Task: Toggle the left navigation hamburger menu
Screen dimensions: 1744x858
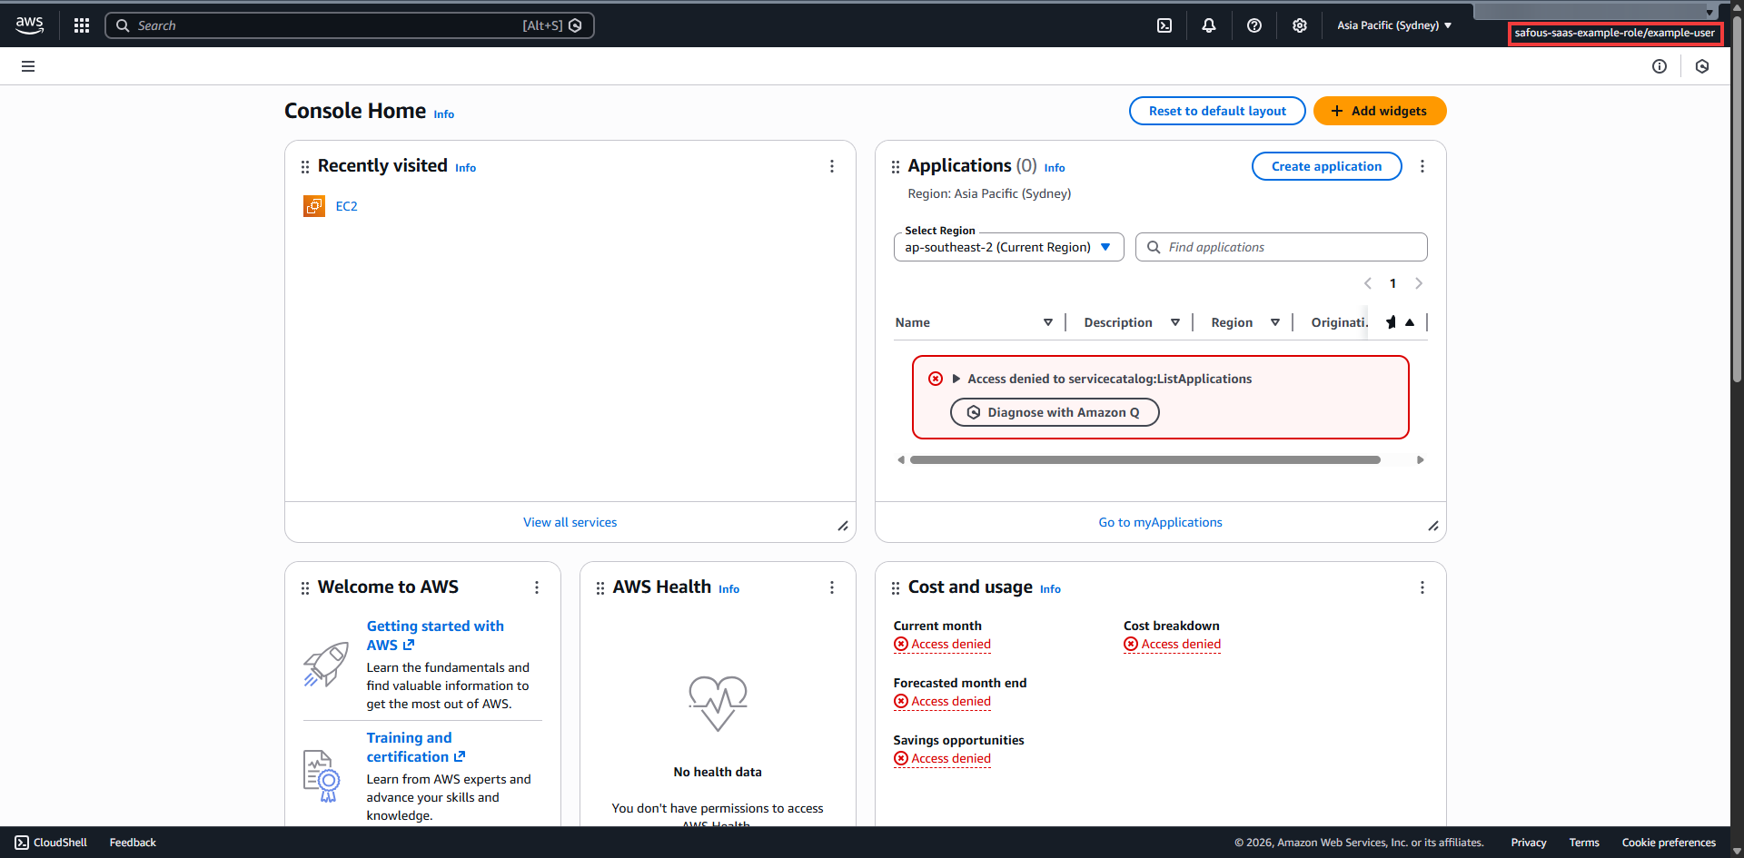Action: [28, 66]
